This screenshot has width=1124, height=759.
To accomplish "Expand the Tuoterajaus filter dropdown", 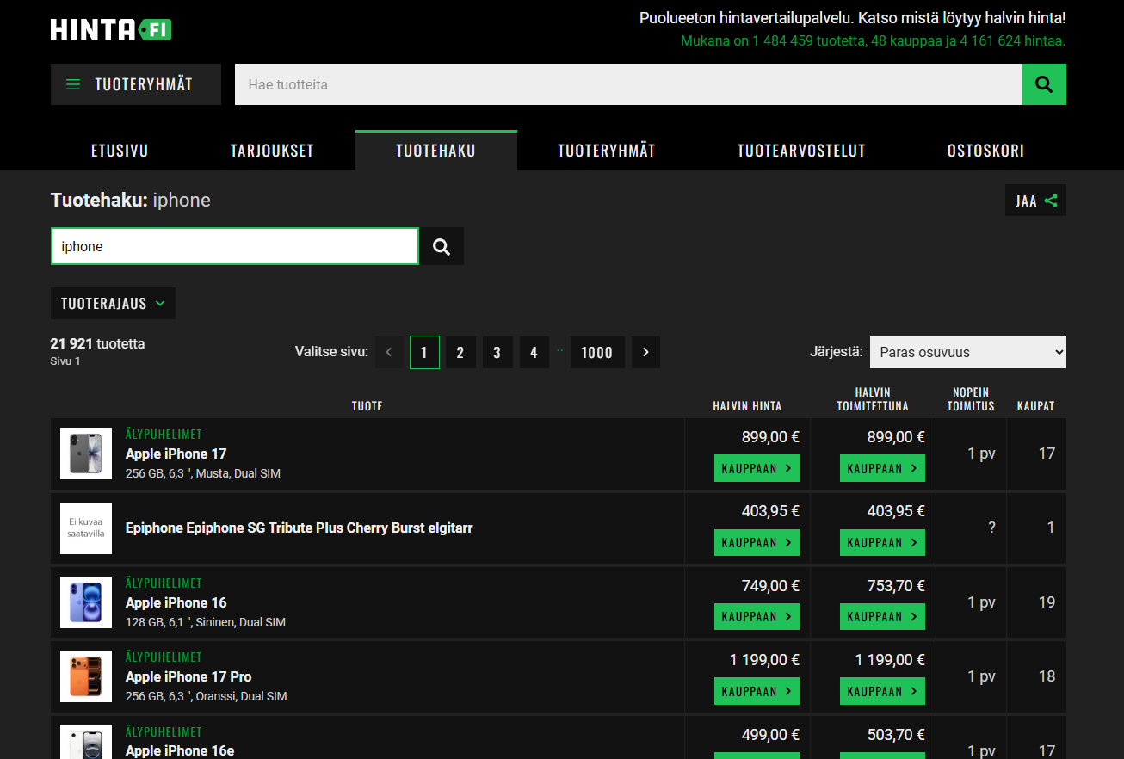I will click(x=113, y=304).
